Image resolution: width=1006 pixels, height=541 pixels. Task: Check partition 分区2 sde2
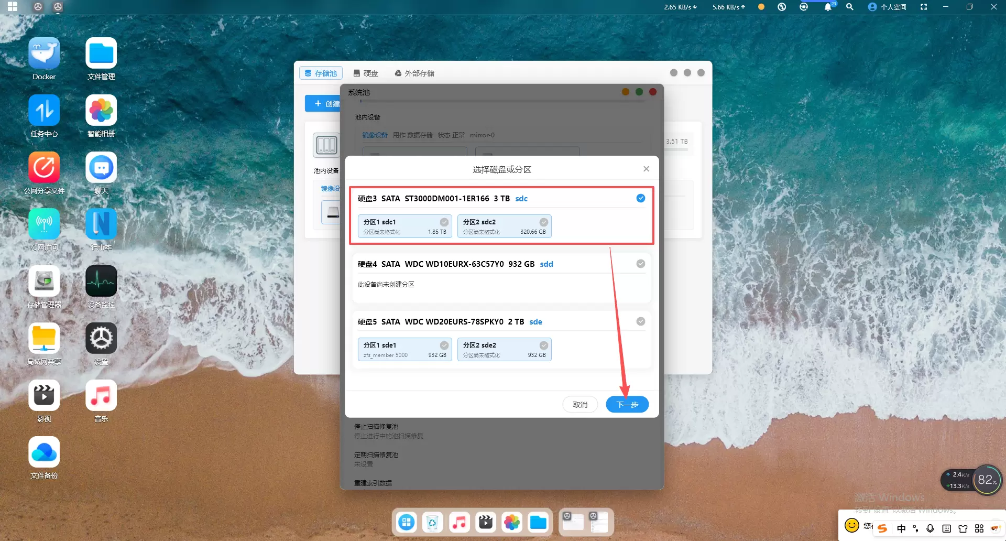(x=543, y=345)
